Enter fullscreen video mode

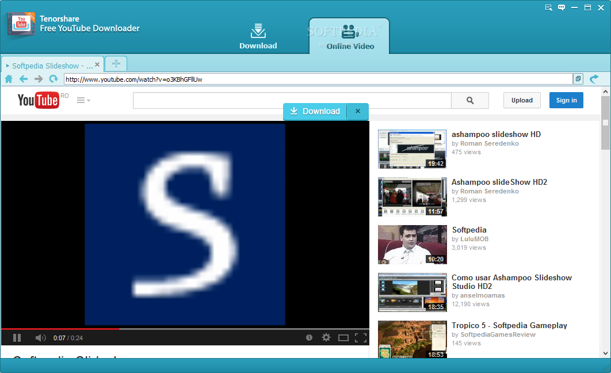pyautogui.click(x=361, y=338)
